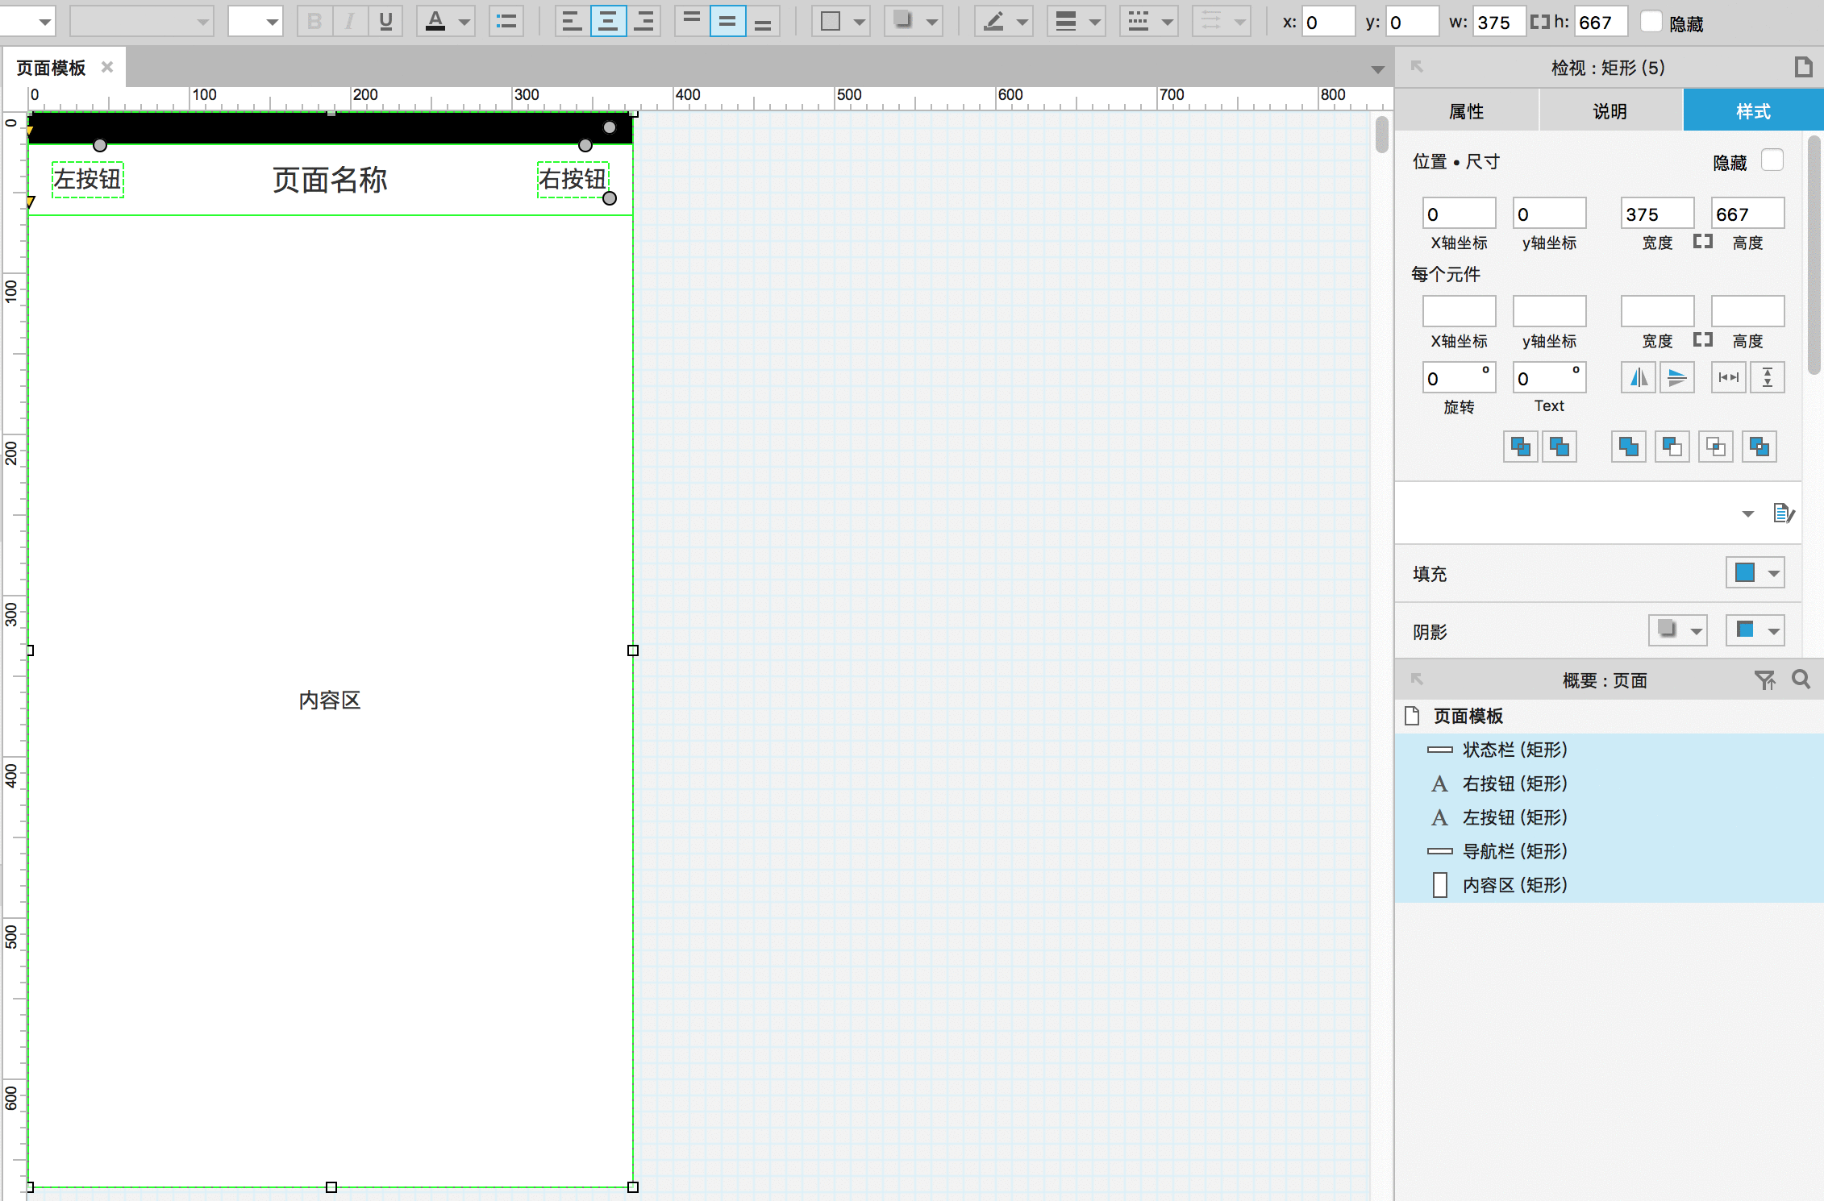Open the font size dropdown
Screen dimensions: 1824x1201
pos(255,22)
